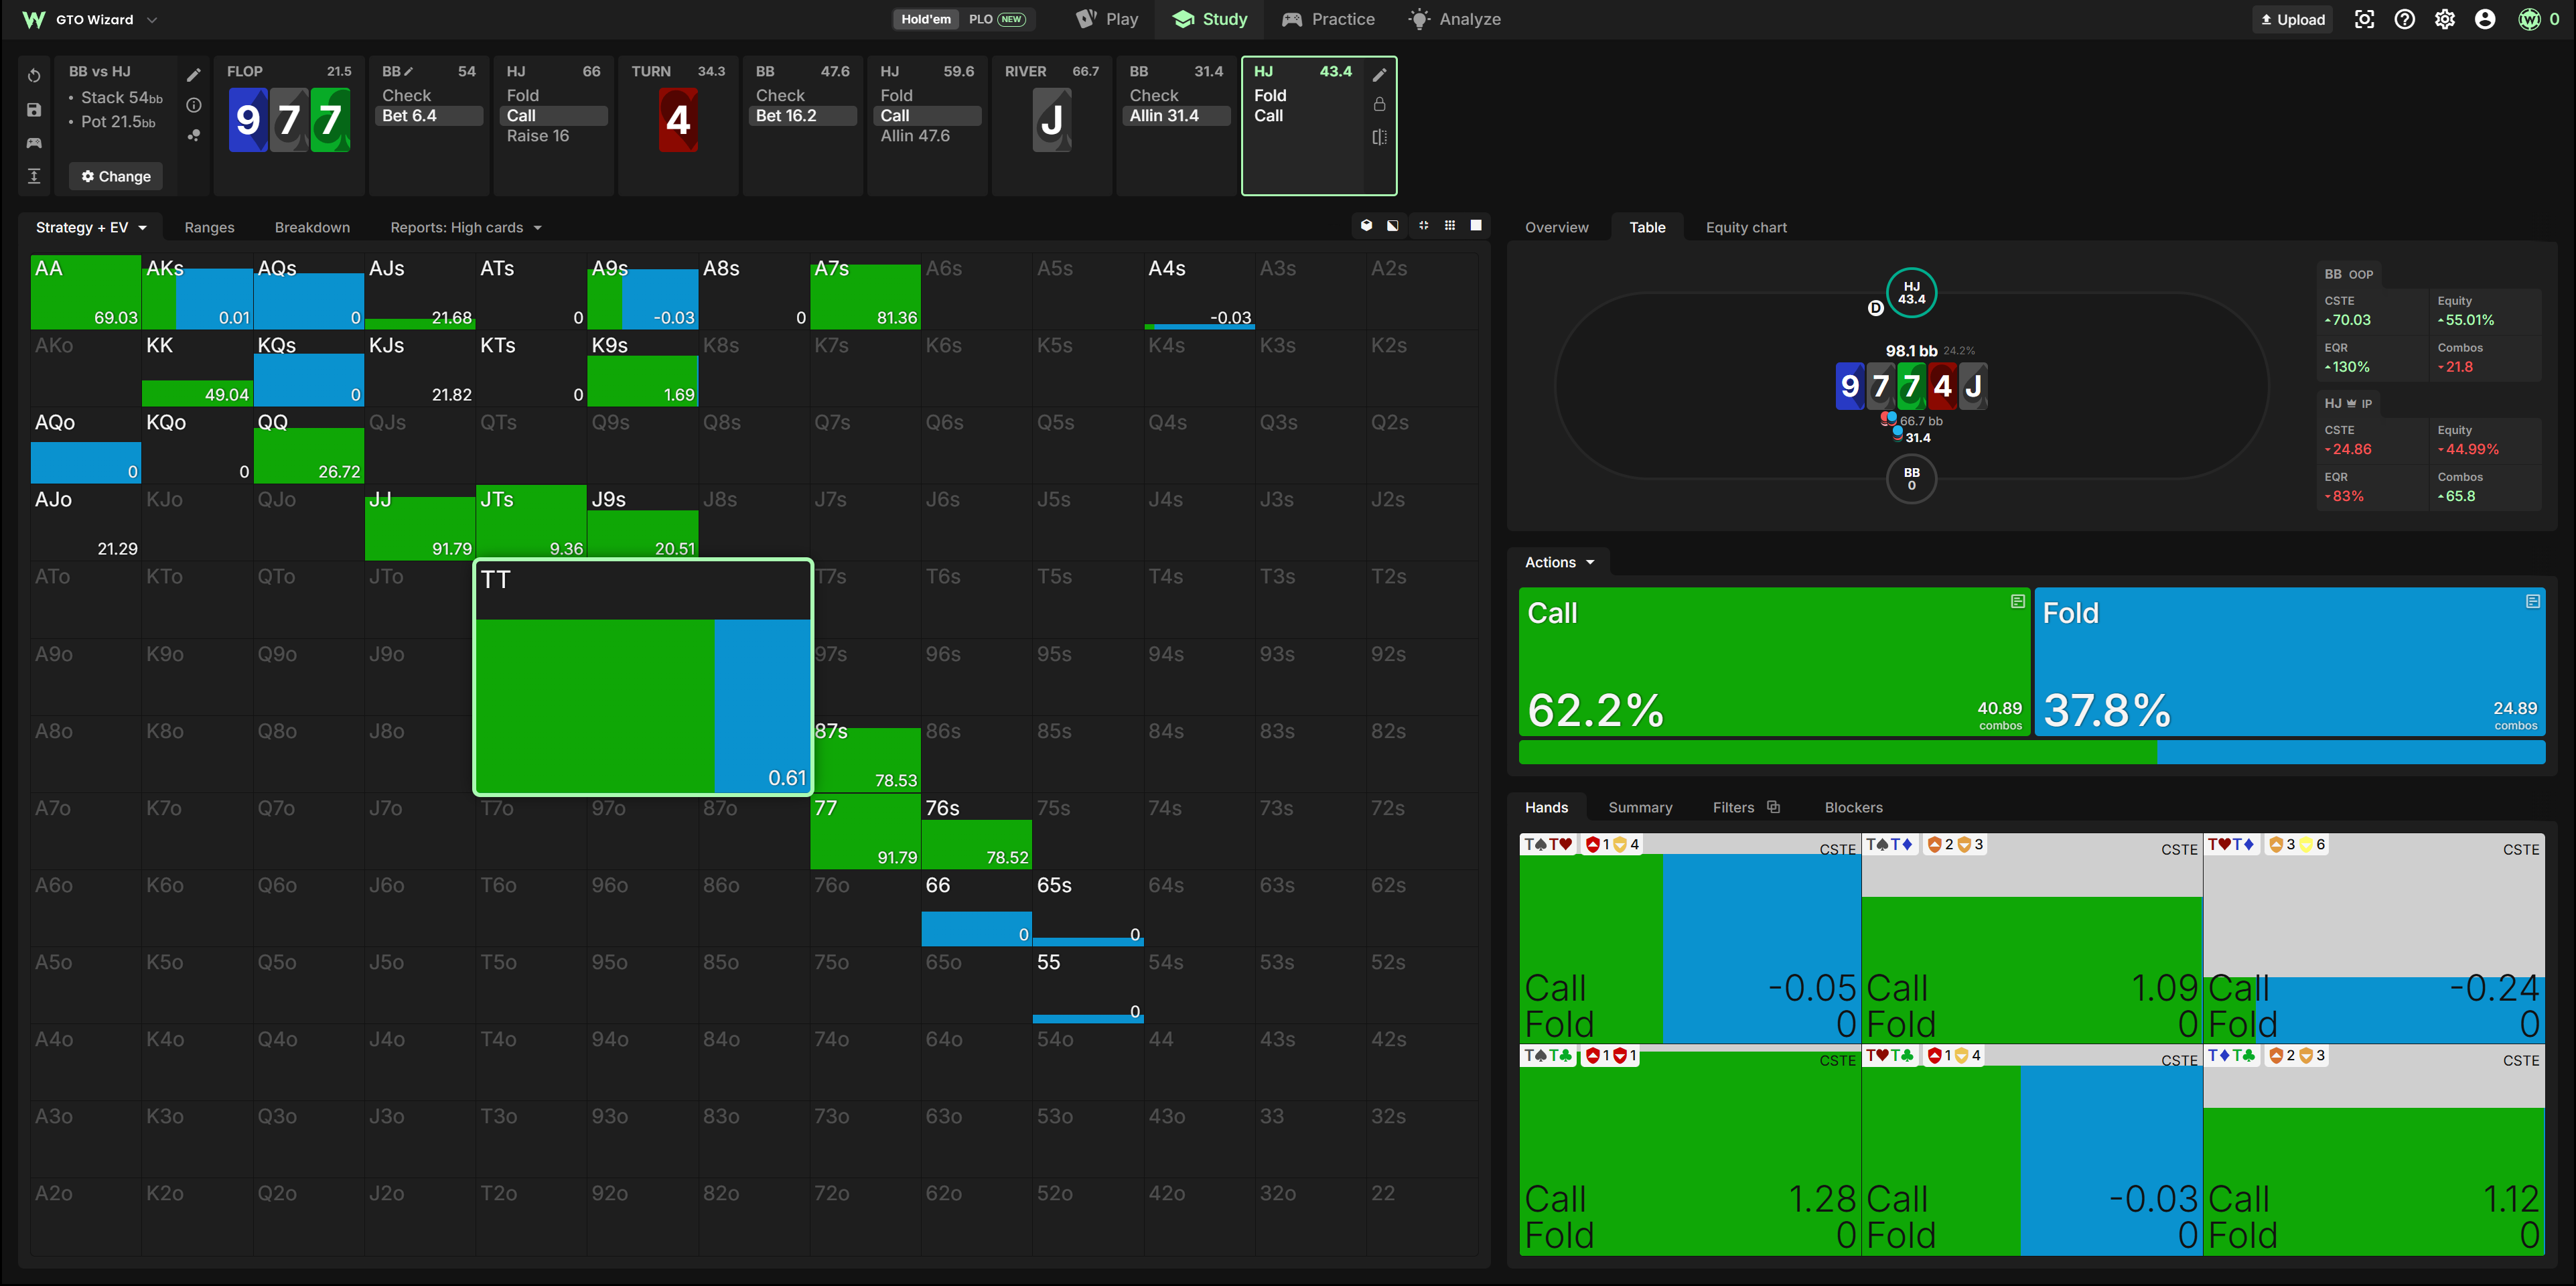Toggle the collapse-arrows matrix size icon
Image resolution: width=2576 pixels, height=1286 pixels.
point(1423,226)
